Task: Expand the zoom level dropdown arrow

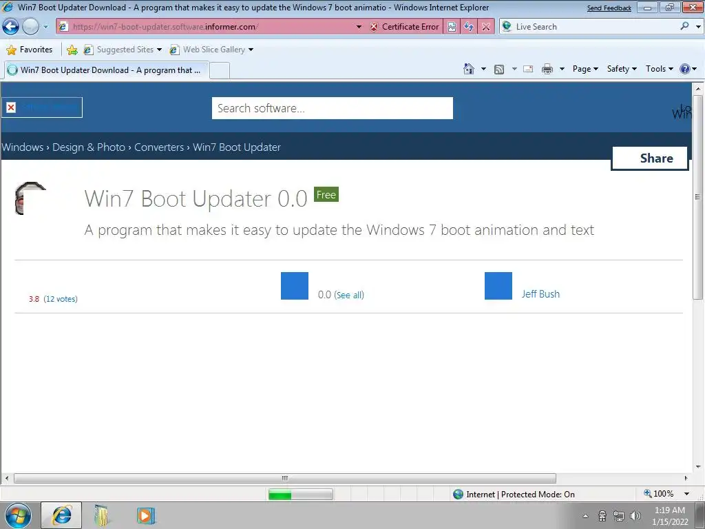Action: coord(686,494)
